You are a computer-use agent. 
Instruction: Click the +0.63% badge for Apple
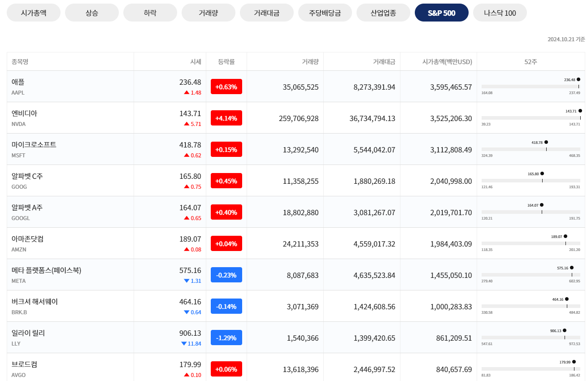pyautogui.click(x=226, y=87)
